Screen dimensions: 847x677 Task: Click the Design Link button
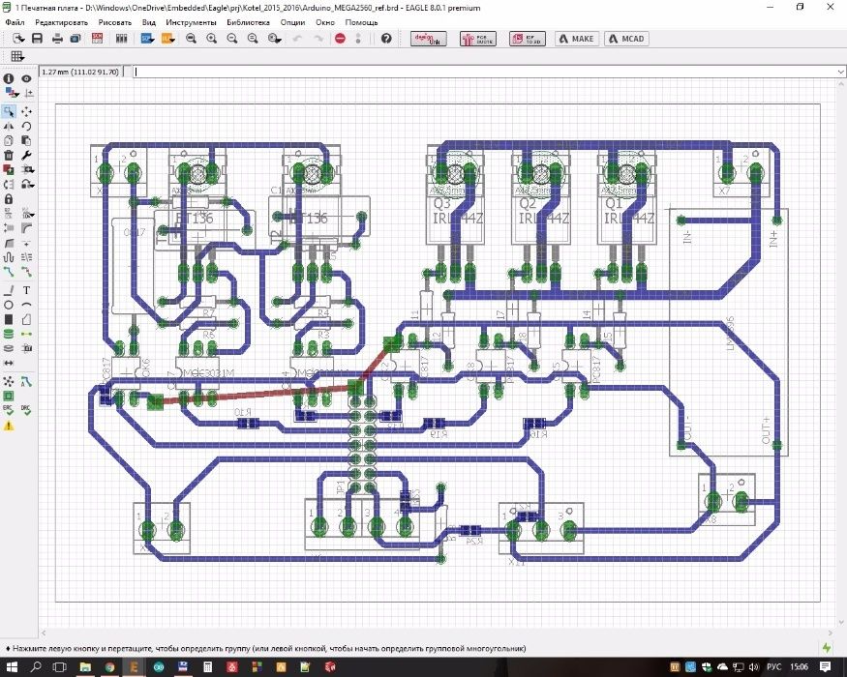coord(429,39)
